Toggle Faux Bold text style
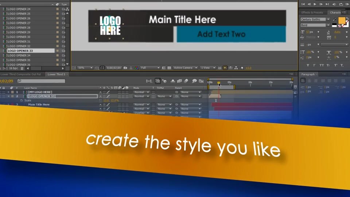The image size is (350, 197). coord(308,65)
